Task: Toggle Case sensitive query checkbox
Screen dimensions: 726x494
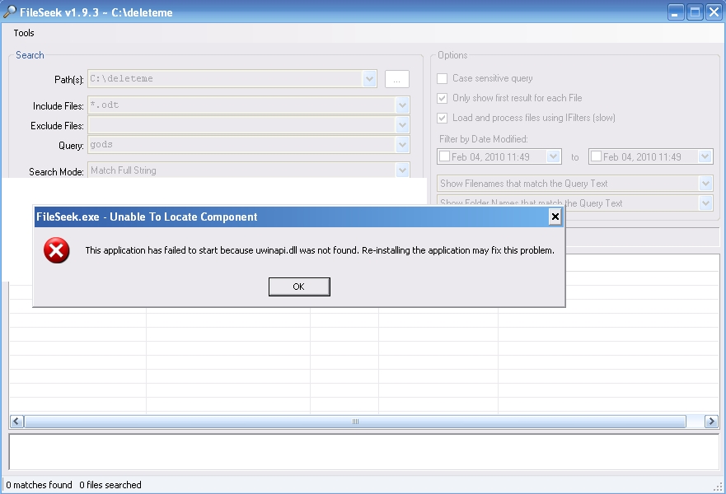Action: point(443,78)
